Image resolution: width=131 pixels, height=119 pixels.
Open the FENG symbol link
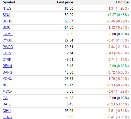[x=7, y=117]
